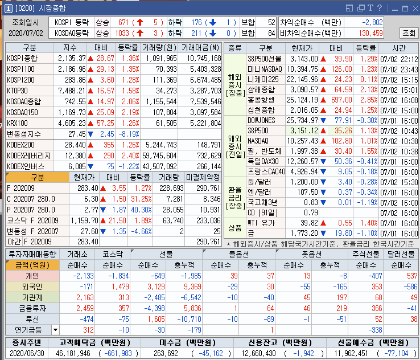The width and height of the screenshot is (420, 360).
Task: Select the 변동성지수 row
Action: click(114, 134)
